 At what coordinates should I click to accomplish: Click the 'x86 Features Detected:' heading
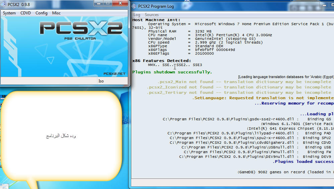(x=162, y=61)
